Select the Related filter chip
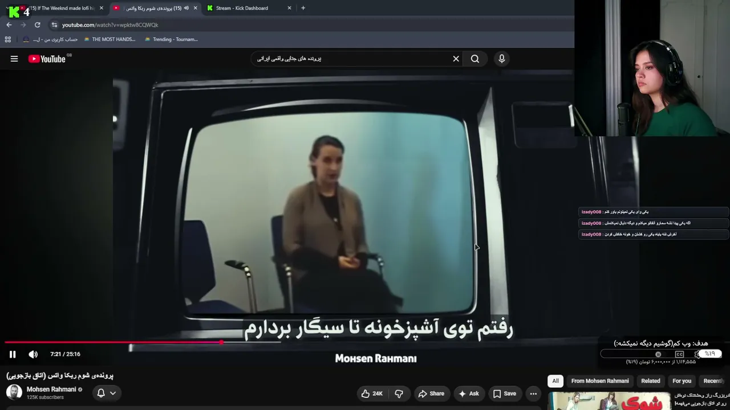 651,381
